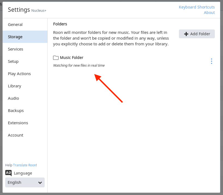Switch to the Services section
This screenshot has height=195, width=223.
[16, 49]
